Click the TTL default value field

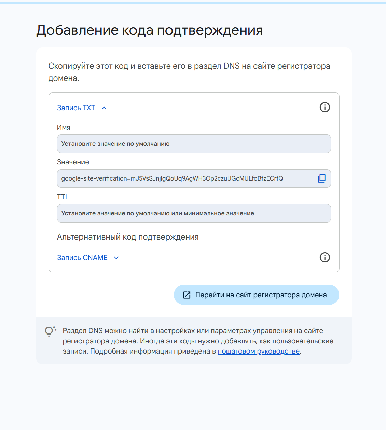194,213
